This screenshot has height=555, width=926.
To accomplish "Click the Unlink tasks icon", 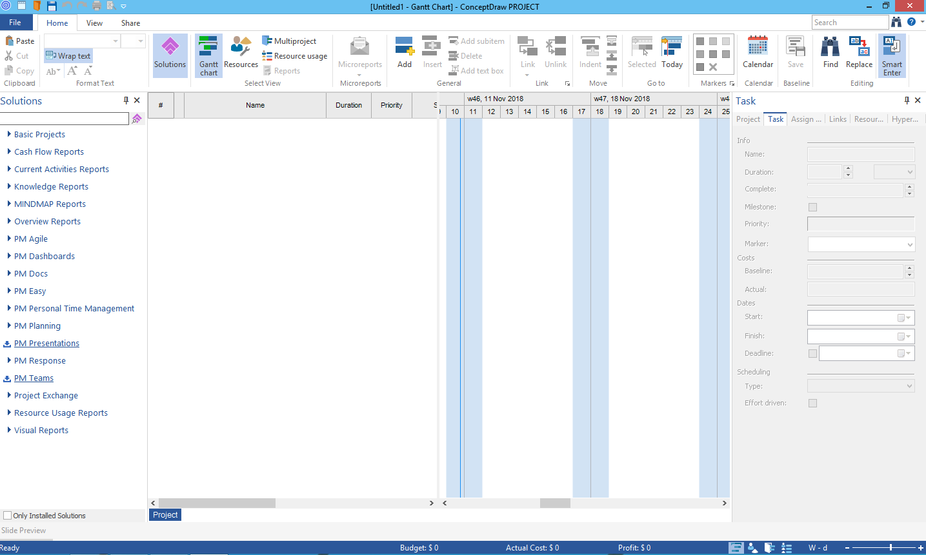I will coord(556,46).
